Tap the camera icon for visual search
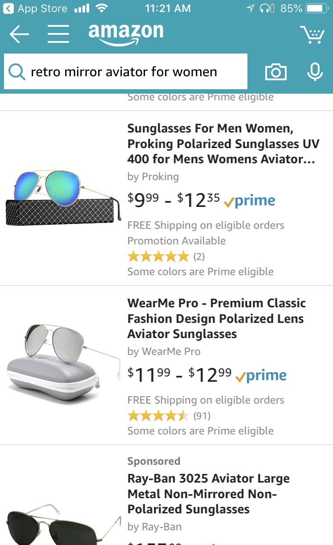This screenshot has width=333, height=545. click(x=275, y=71)
